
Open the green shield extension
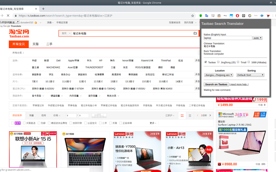(x=201, y=16)
